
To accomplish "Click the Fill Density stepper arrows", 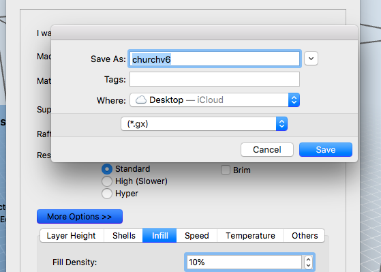I will (308, 262).
